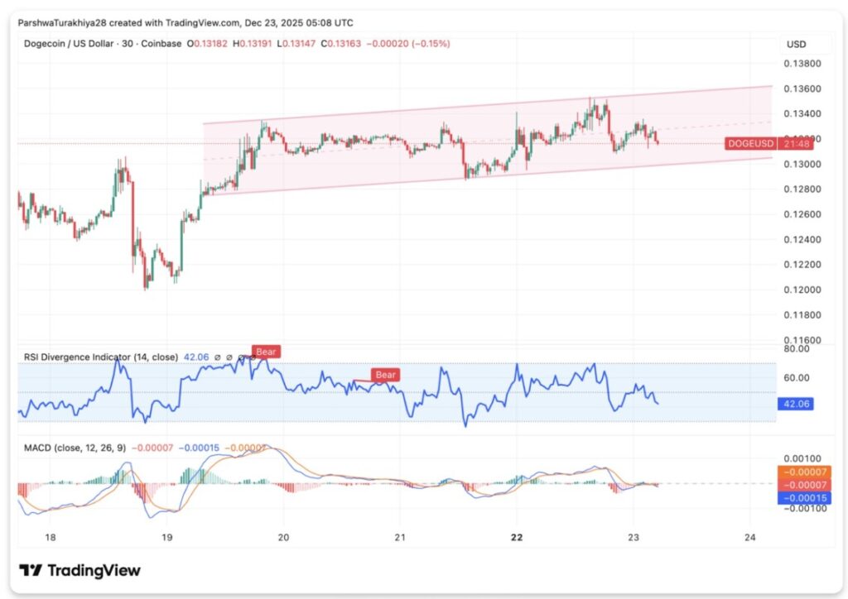Click the blue 42.06 RSI value tag
Viewport: 848px width, 599px height.
click(797, 405)
